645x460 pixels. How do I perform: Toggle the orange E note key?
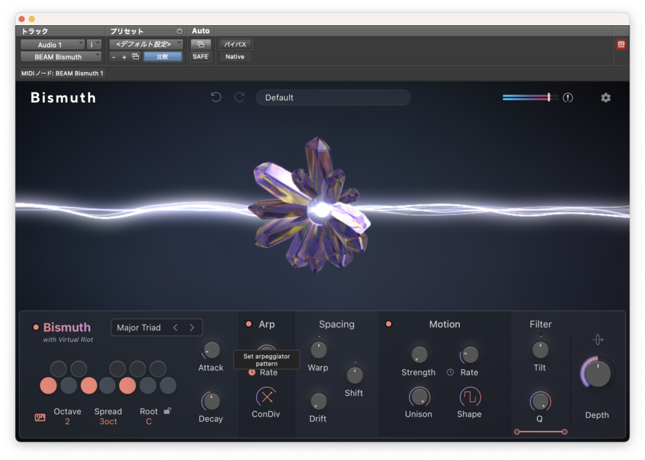tap(88, 386)
